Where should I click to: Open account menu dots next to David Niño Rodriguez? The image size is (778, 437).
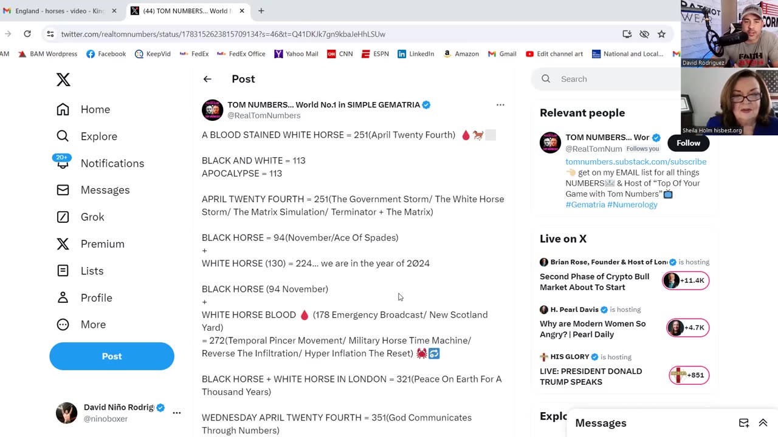(176, 413)
